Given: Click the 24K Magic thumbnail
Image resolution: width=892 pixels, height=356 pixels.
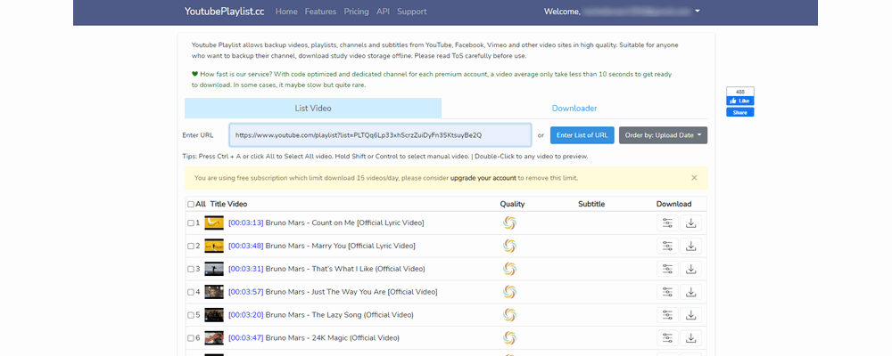Looking at the screenshot, I should [214, 338].
